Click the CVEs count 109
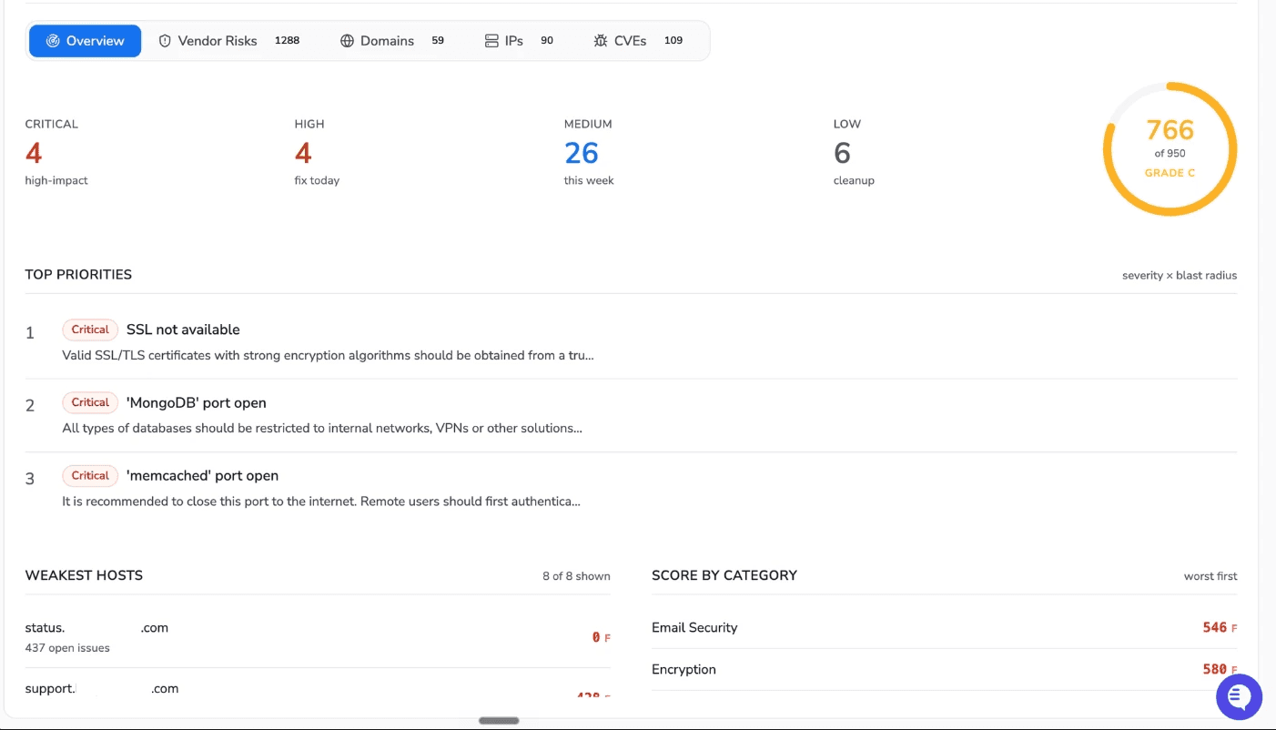 coord(673,41)
